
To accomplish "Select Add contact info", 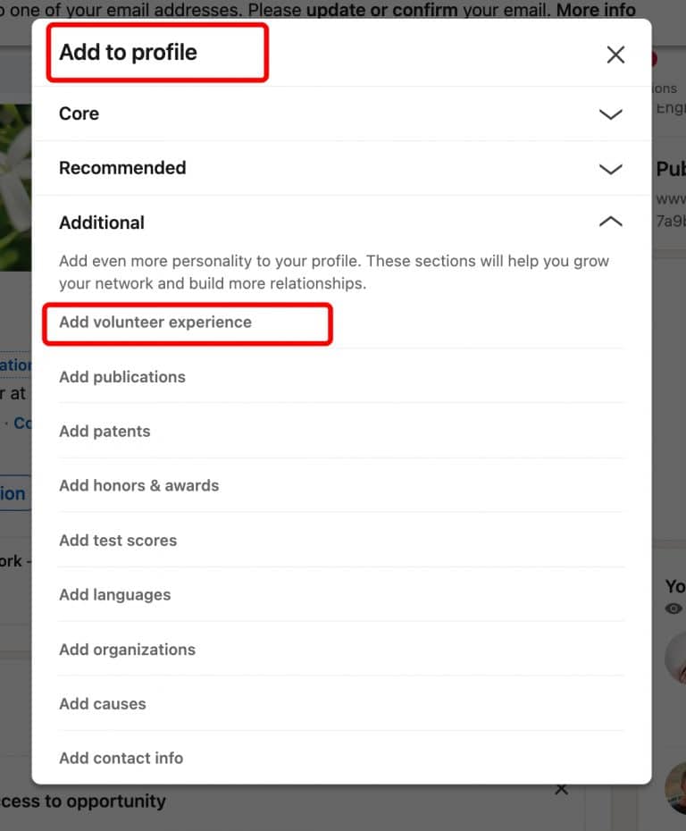I will tap(121, 758).
